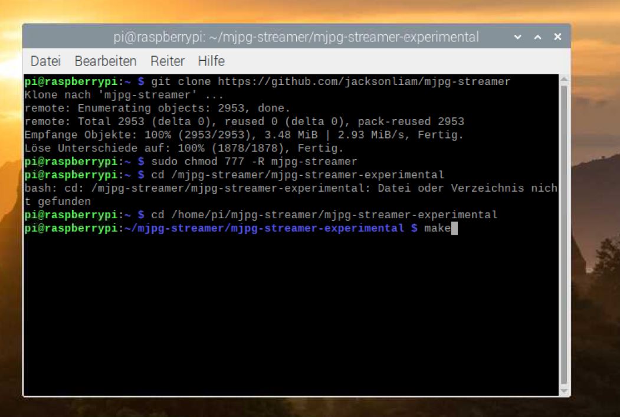The width and height of the screenshot is (620, 417).
Task: Open the Bearbeiten menu
Action: click(105, 61)
